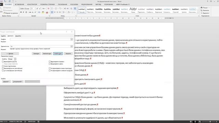Save the document via quick access toolbar
This screenshot has height=123, width=219.
point(1,1)
